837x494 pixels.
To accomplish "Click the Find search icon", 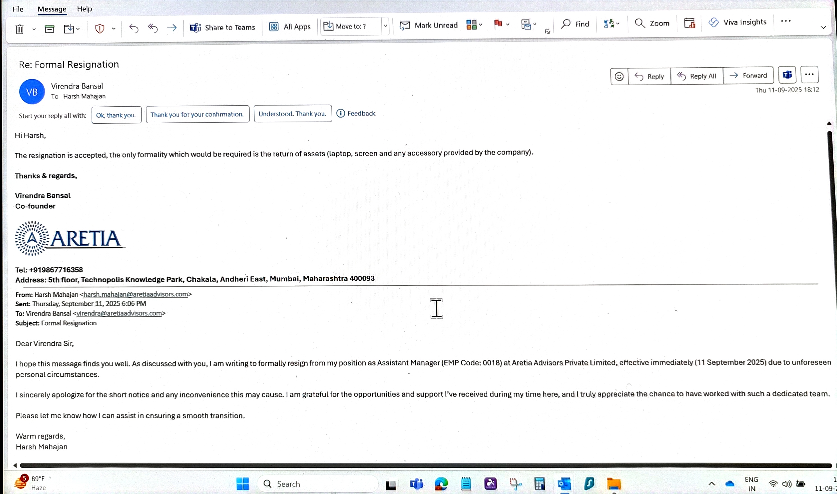I will (x=565, y=24).
